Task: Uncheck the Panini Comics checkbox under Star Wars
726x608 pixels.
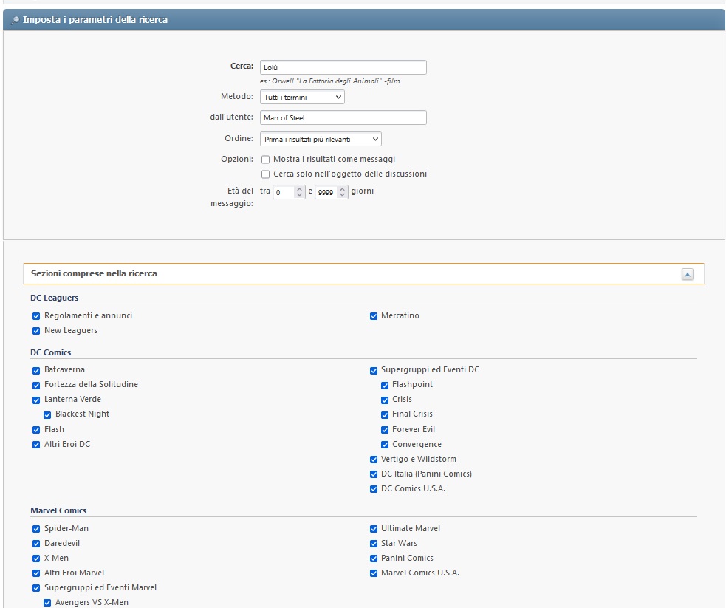Action: 374,559
